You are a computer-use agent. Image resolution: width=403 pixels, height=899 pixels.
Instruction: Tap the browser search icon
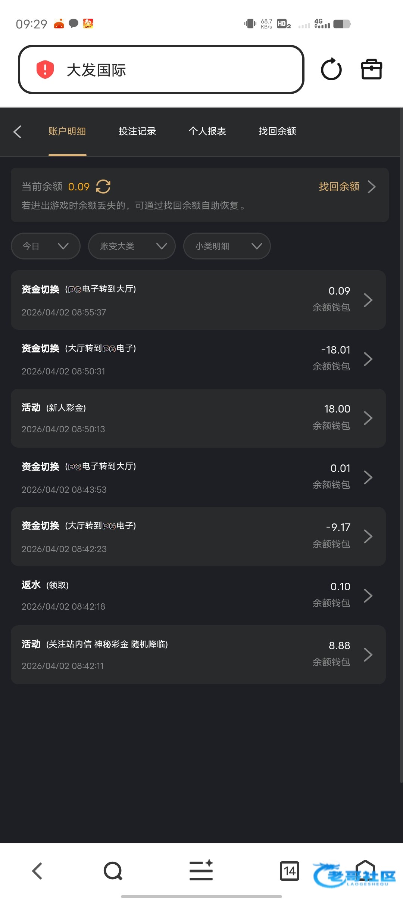[113, 871]
